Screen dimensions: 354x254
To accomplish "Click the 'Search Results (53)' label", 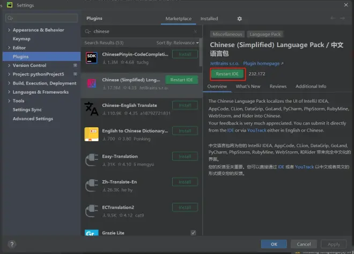I will (104, 43).
